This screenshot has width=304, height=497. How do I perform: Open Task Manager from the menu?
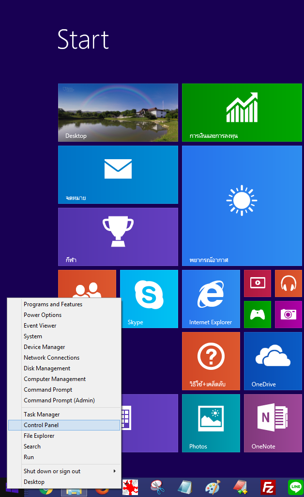64,414
